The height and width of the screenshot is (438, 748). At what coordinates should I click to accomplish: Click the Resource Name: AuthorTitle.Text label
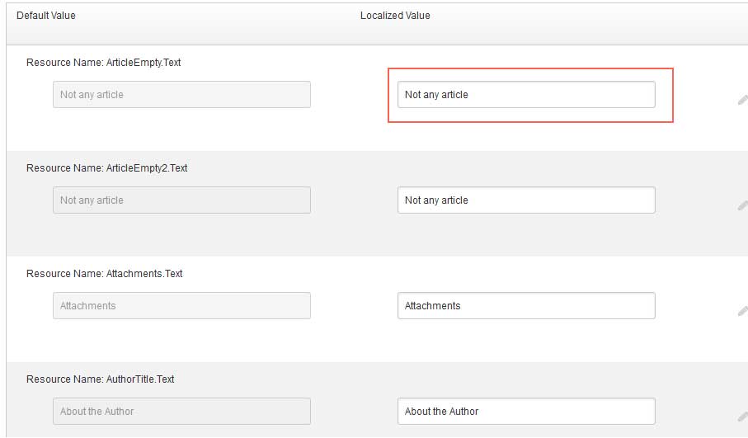coord(100,379)
